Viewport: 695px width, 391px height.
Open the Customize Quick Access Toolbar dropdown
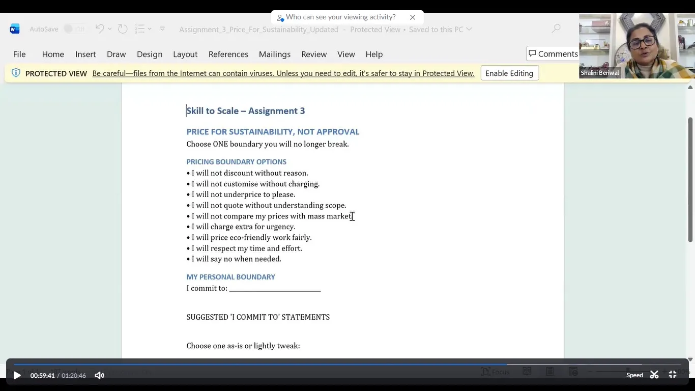pos(162,29)
